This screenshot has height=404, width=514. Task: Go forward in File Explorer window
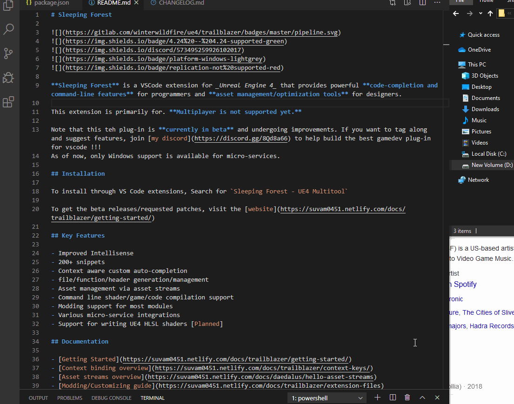(470, 13)
